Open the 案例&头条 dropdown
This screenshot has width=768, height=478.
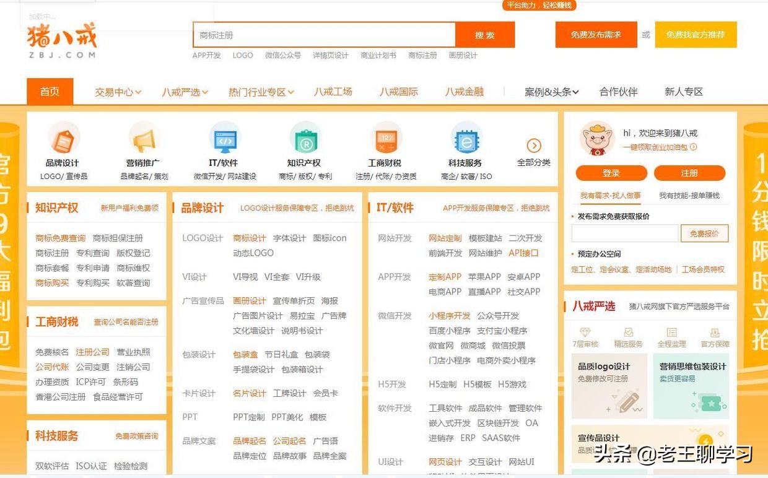click(550, 91)
